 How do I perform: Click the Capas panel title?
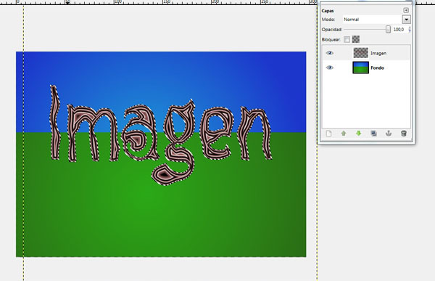click(328, 11)
